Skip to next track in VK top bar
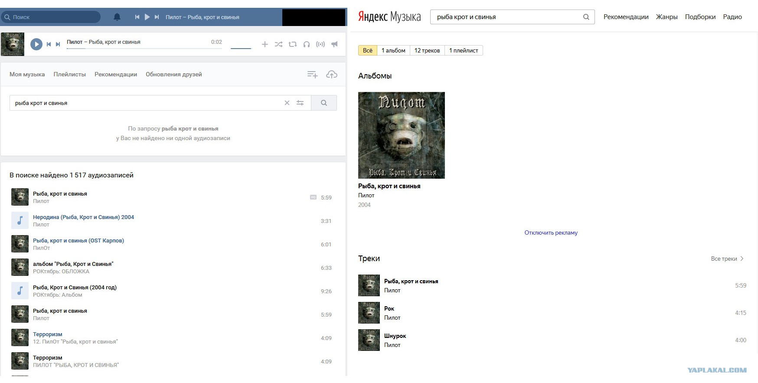758x383 pixels. tap(157, 17)
